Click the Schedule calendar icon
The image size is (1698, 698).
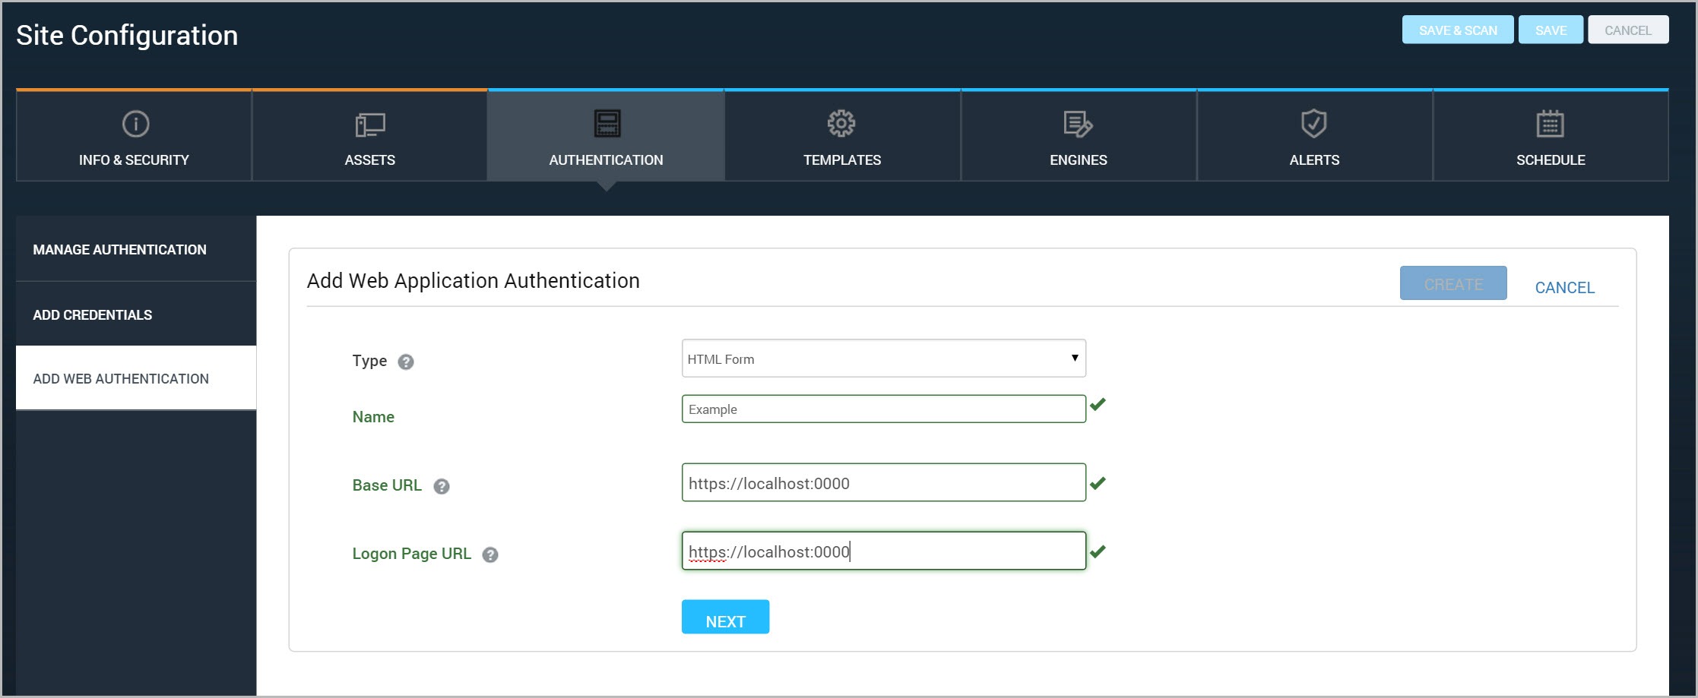(x=1550, y=124)
